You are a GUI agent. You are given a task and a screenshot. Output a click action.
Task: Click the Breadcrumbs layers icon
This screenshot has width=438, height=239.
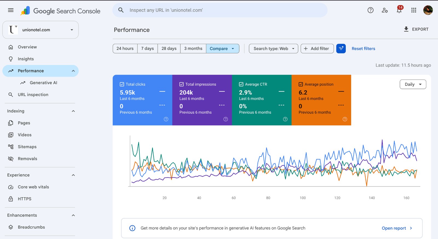11,227
